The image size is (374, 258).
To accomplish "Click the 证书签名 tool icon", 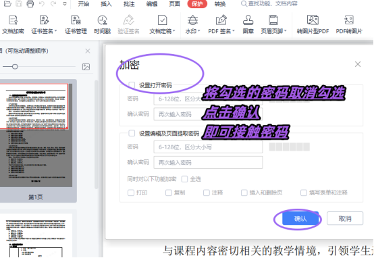I will coord(44,20).
